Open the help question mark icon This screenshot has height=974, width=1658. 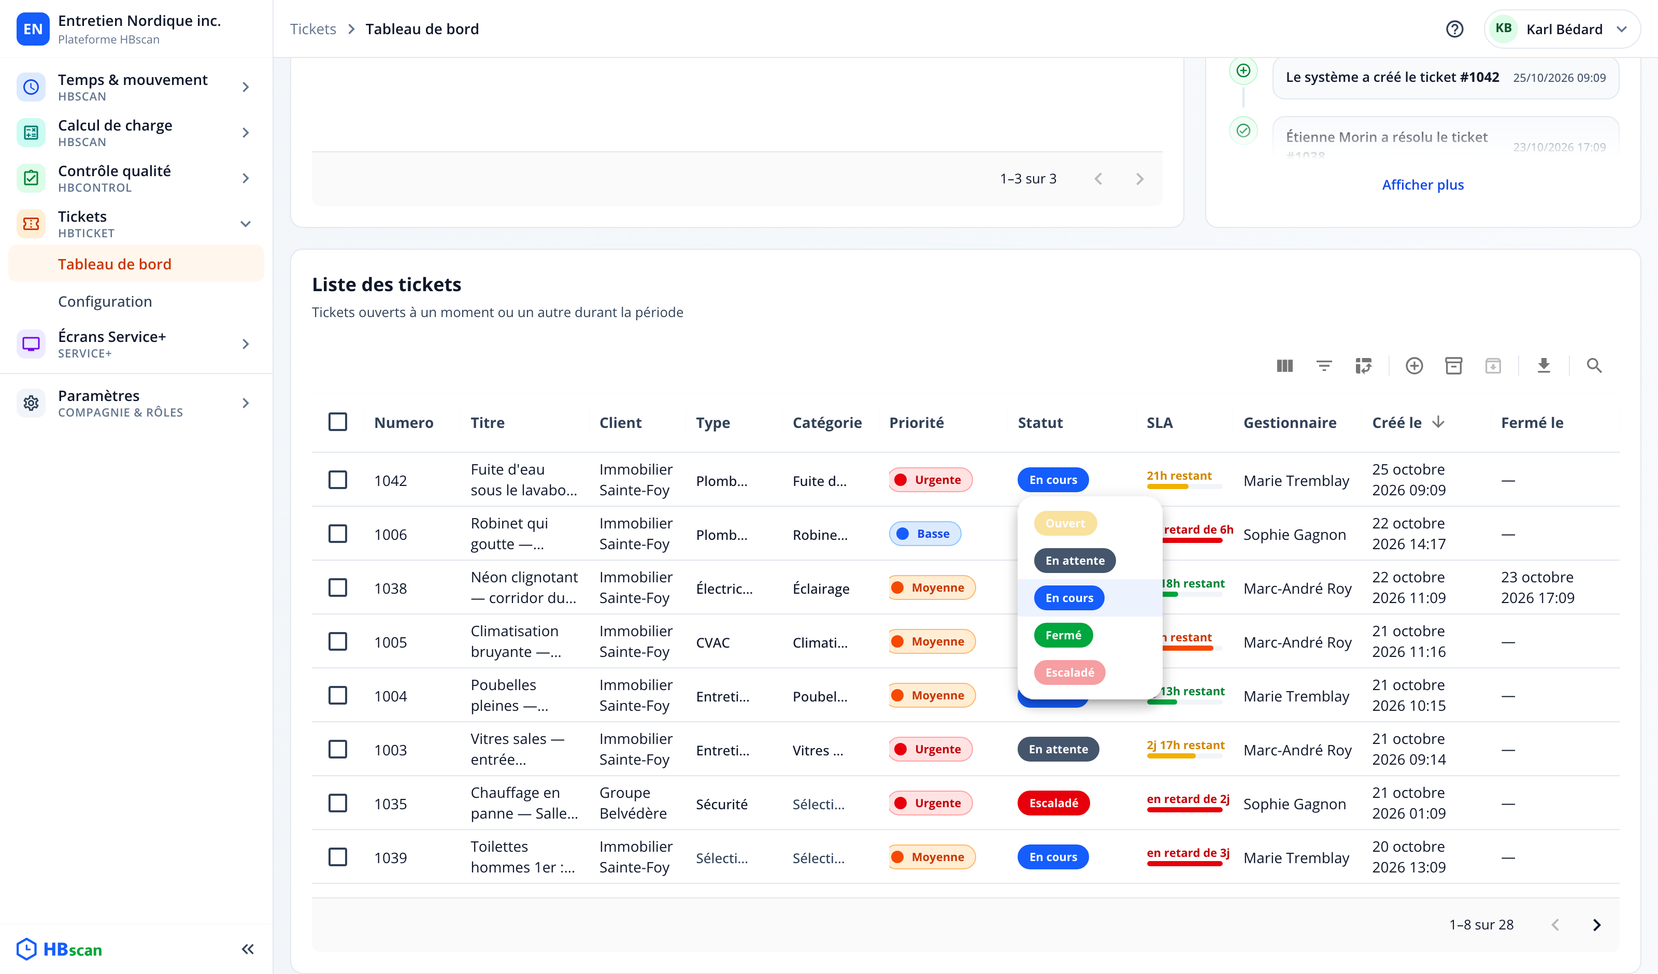pos(1454,29)
